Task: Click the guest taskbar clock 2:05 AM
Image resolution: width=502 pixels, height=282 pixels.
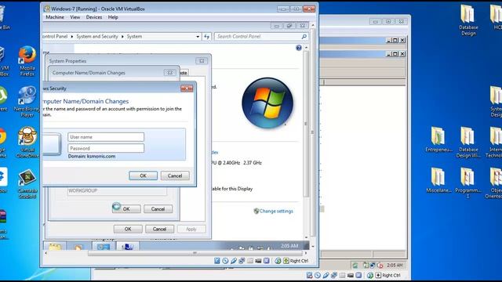Action: (289, 246)
